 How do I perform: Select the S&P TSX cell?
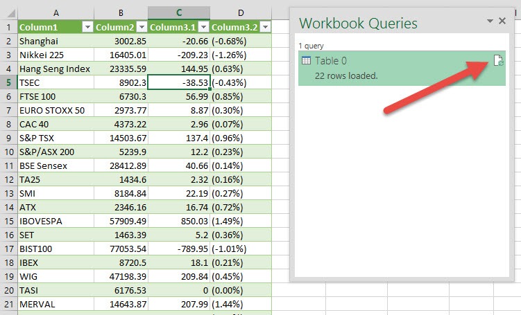(55, 138)
